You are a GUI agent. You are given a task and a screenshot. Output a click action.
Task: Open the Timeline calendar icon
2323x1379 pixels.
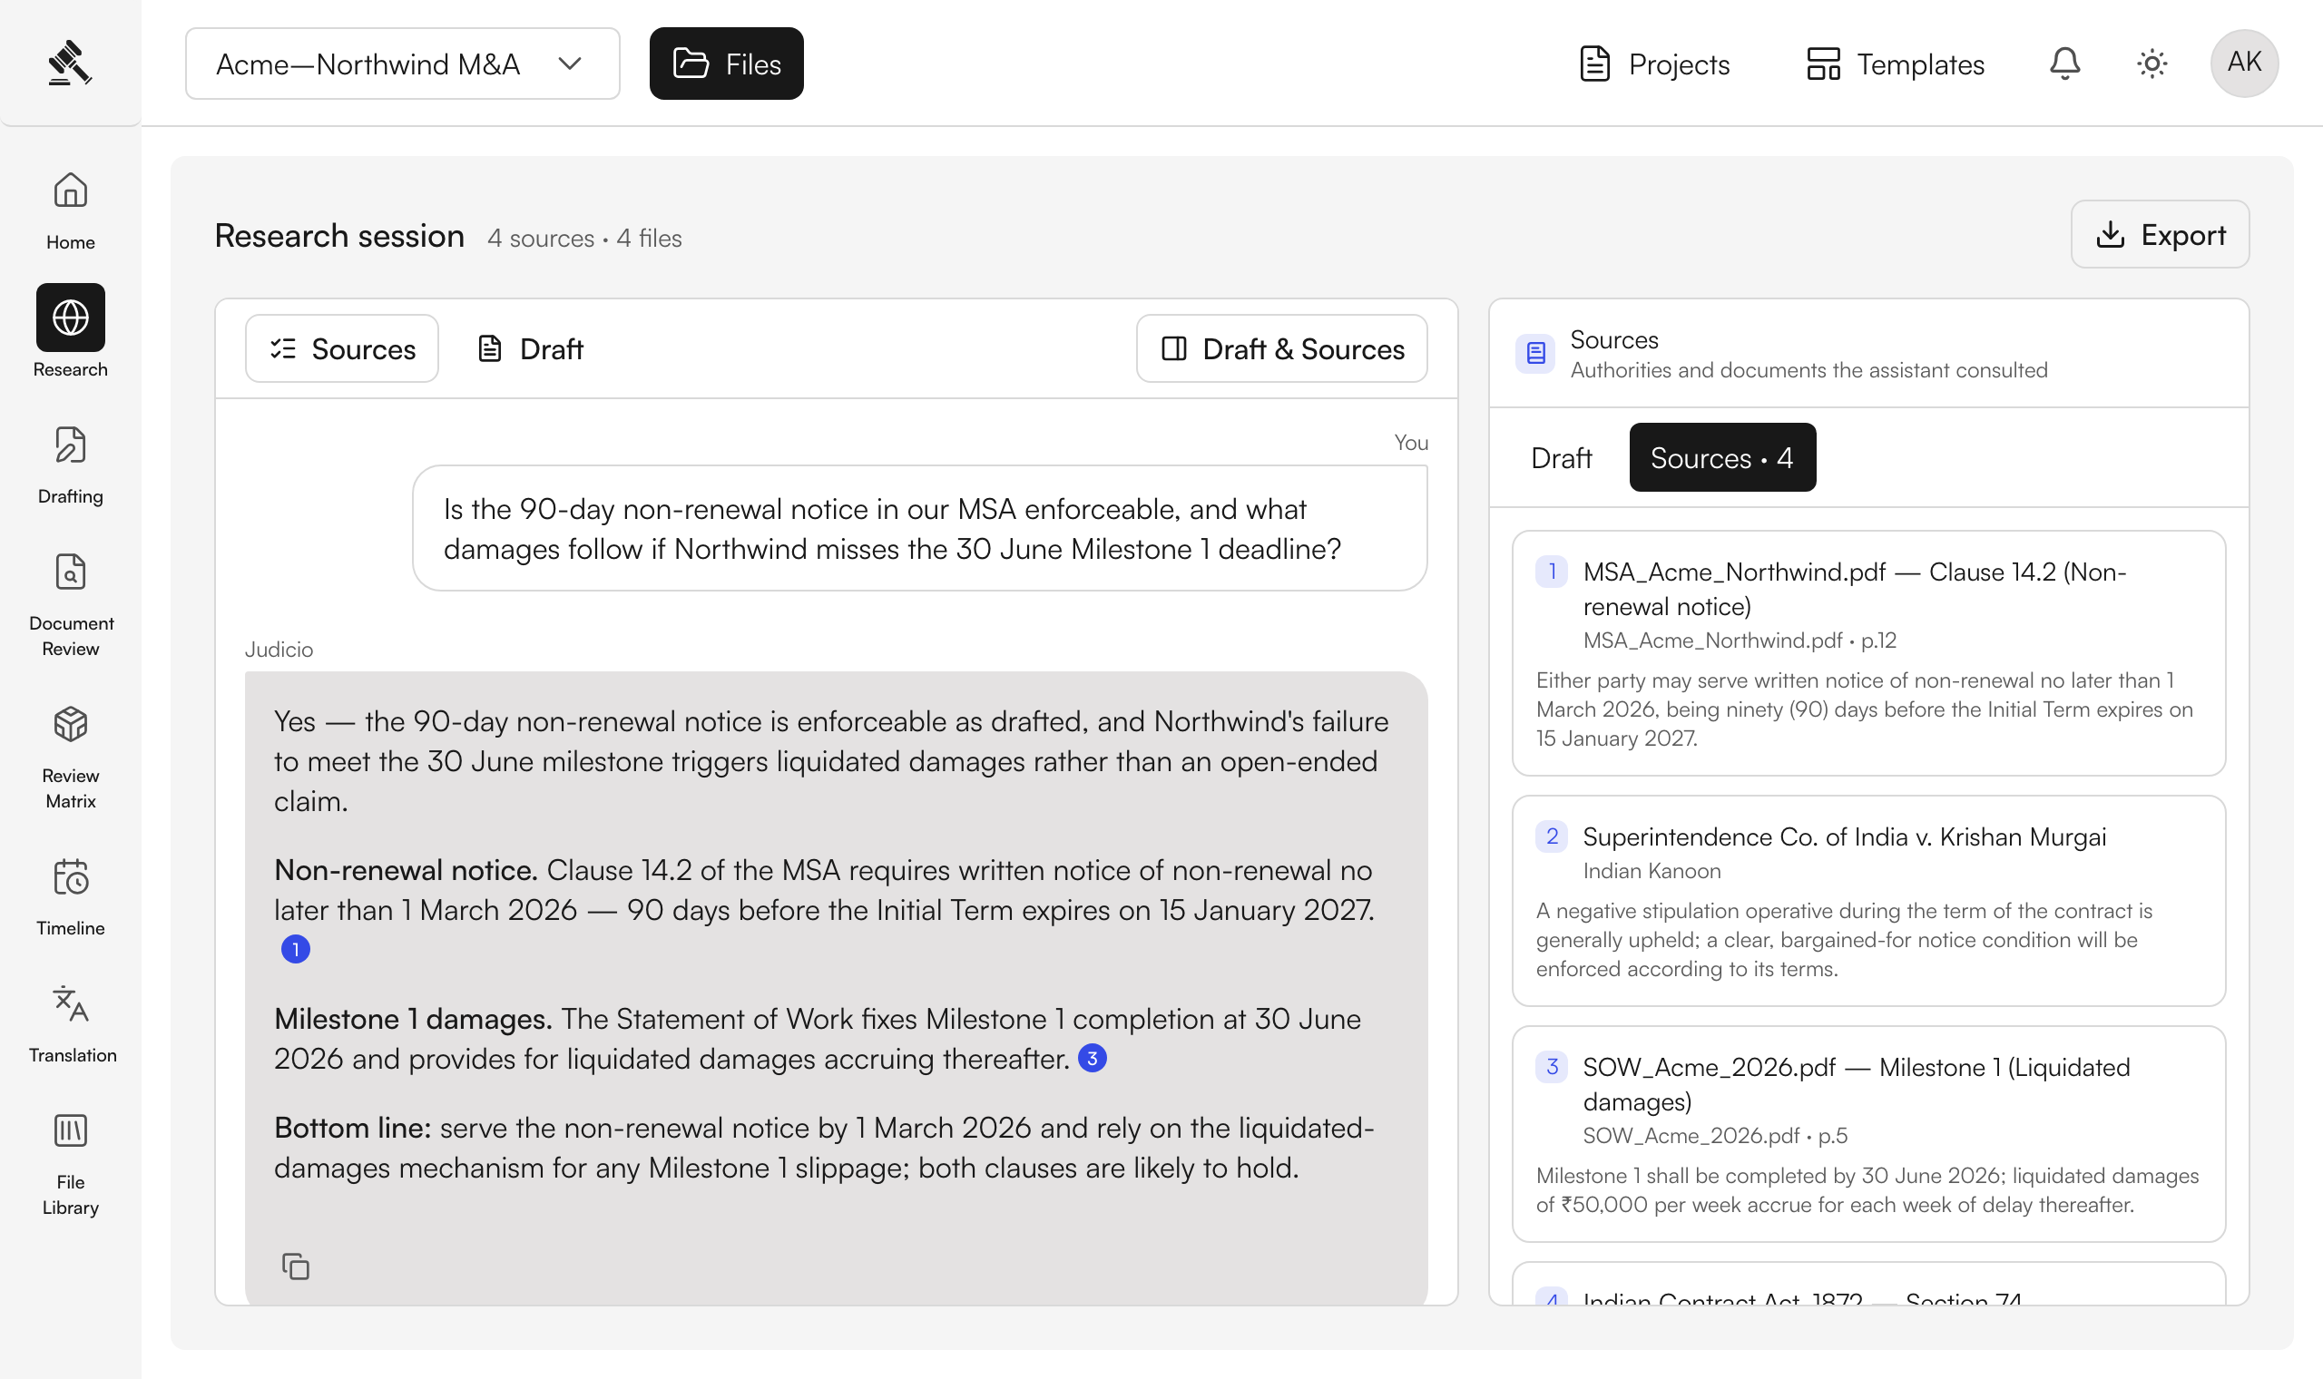pos(71,877)
